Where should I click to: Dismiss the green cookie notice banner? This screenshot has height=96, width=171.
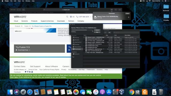point(121,75)
